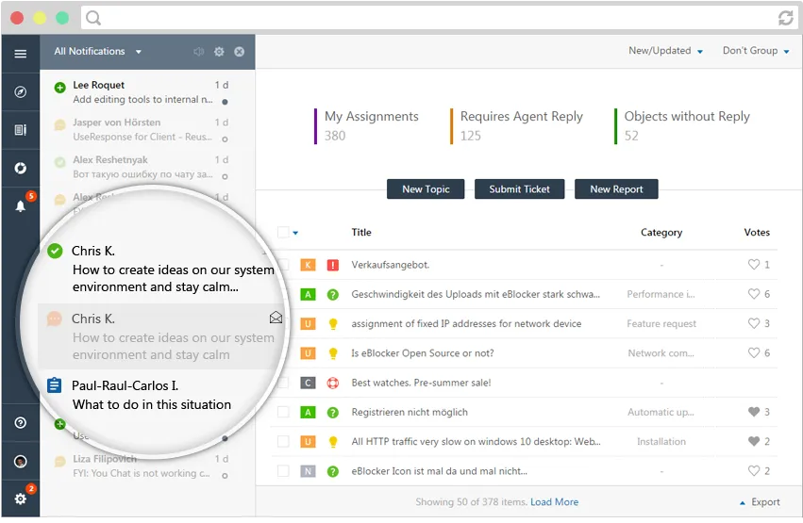Open notifications bell with 5 badge
This screenshot has height=523, width=803.
tap(21, 206)
